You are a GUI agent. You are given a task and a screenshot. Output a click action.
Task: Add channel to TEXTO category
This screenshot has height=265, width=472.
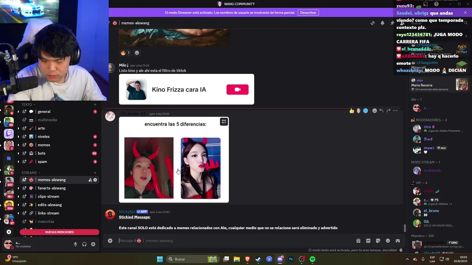click(95, 105)
